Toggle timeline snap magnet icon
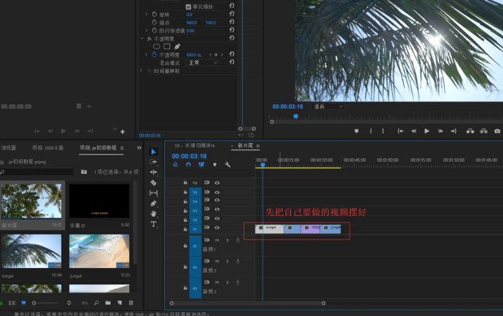This screenshot has height=316, width=503. pyautogui.click(x=189, y=165)
